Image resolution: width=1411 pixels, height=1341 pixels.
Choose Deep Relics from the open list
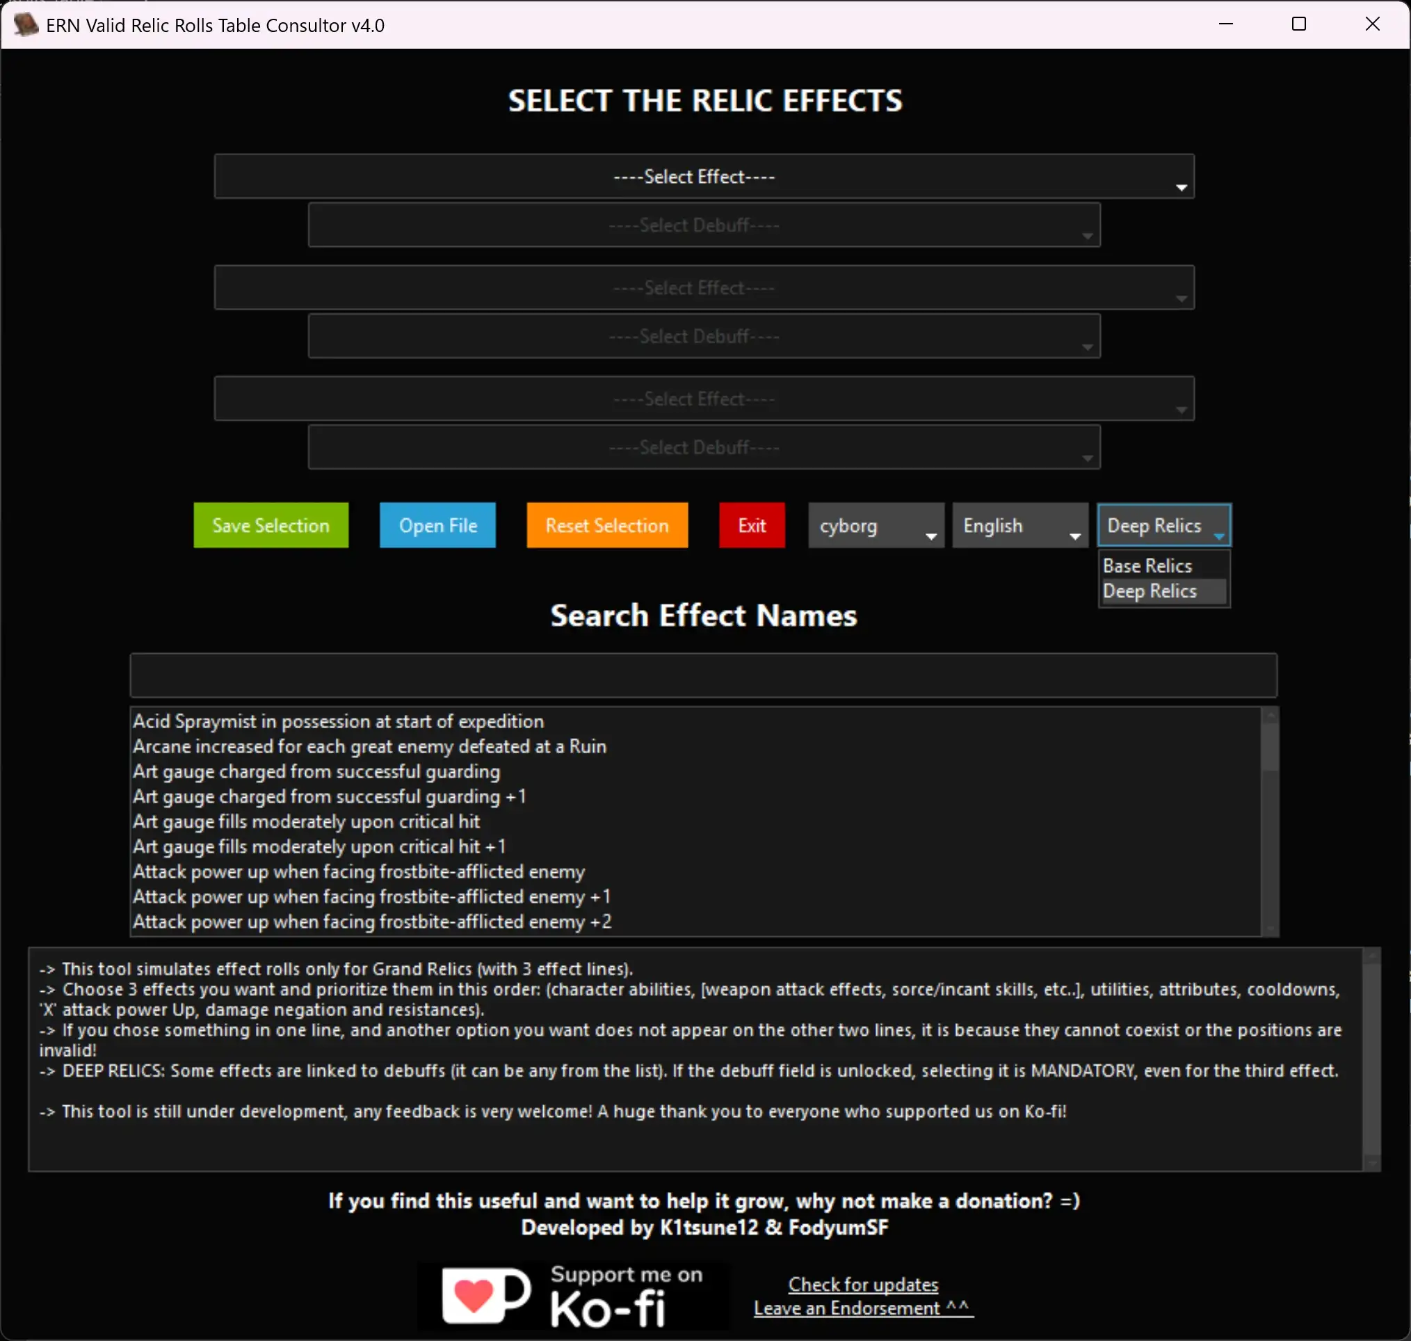(x=1150, y=591)
